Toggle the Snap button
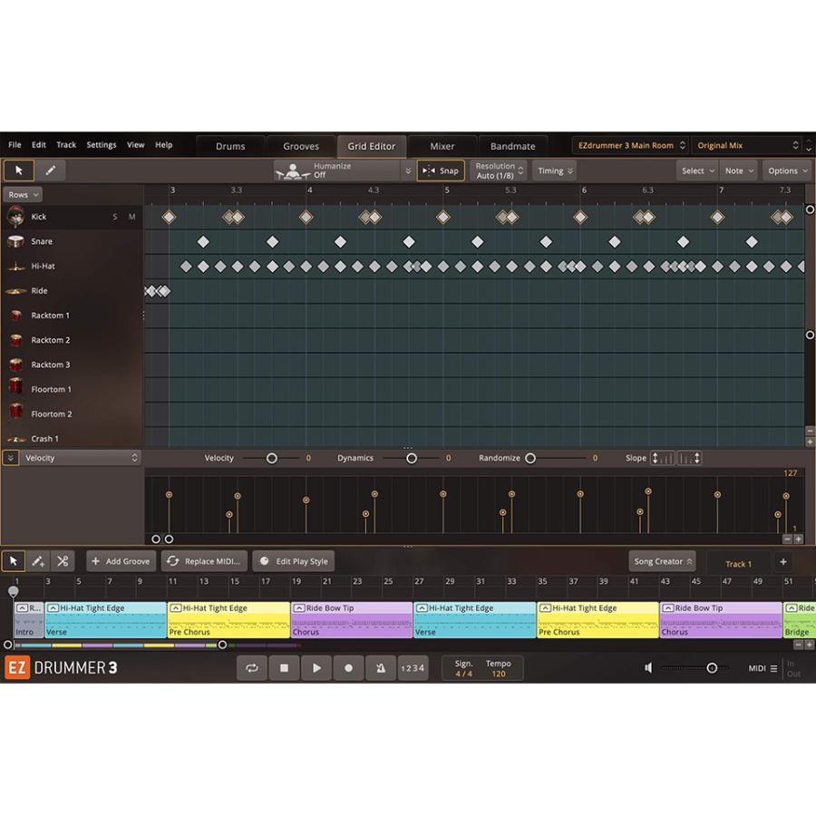The width and height of the screenshot is (816, 816). pos(441,170)
